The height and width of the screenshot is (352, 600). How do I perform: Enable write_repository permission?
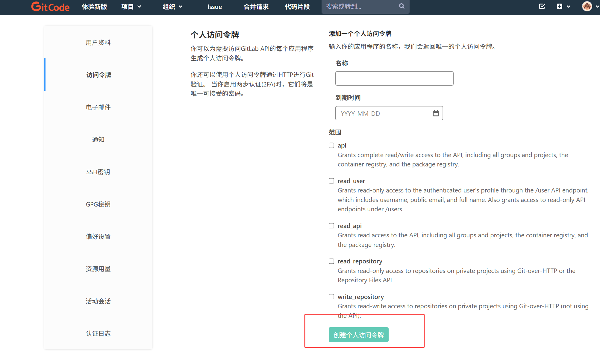click(331, 297)
